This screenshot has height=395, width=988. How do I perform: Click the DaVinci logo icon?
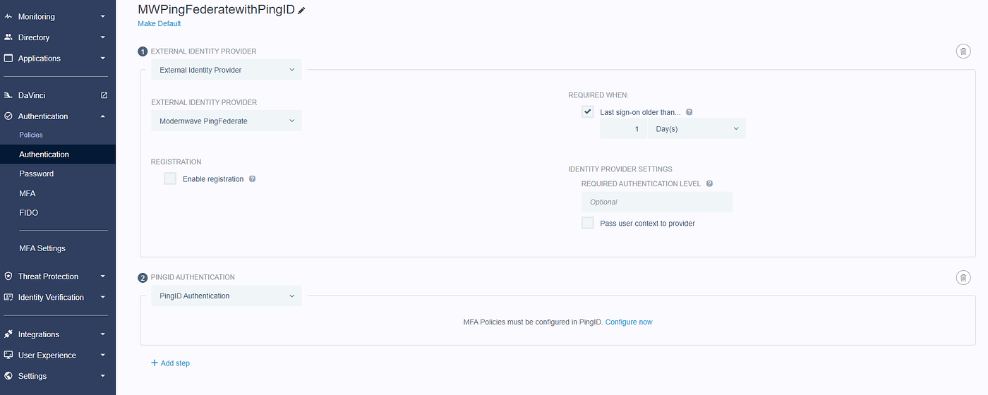8,95
